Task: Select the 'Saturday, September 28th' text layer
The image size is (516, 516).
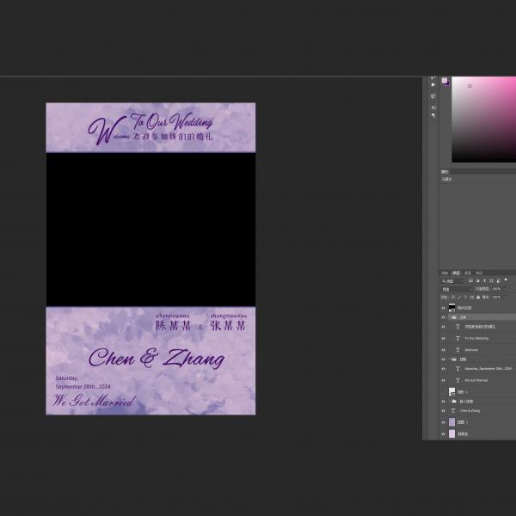Action: [486, 368]
